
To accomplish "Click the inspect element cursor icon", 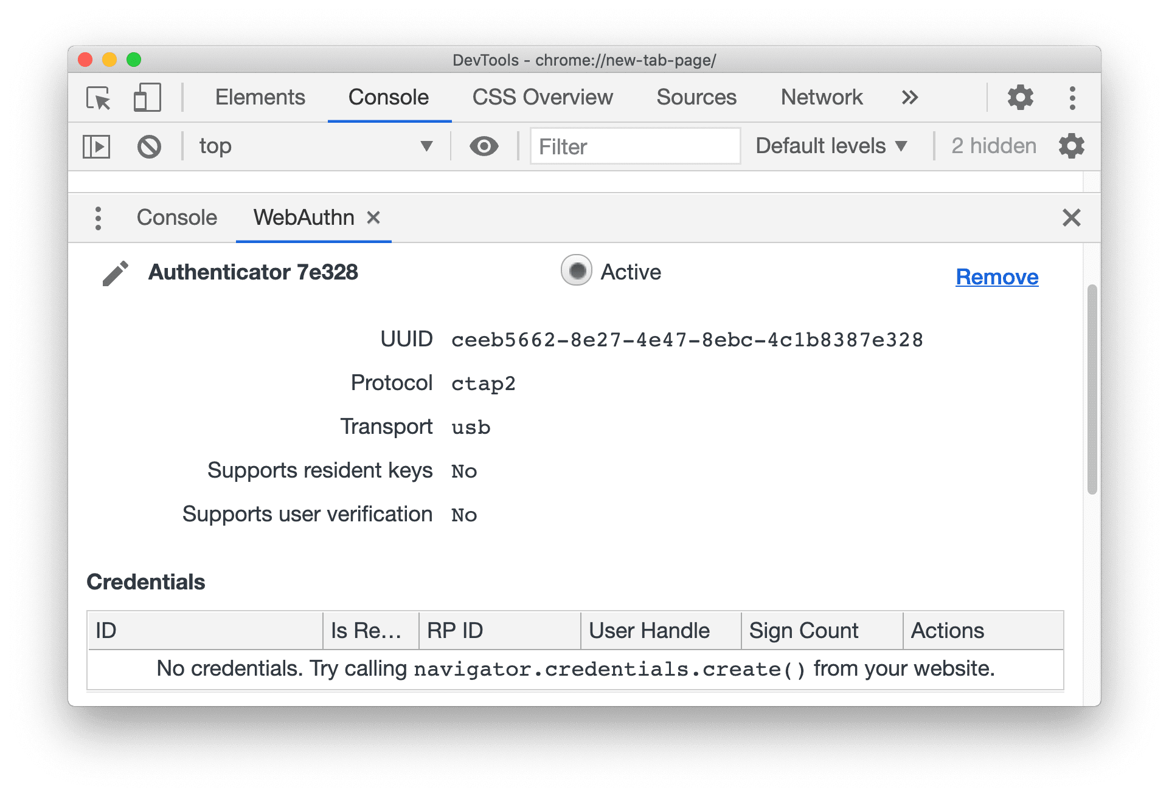I will pos(100,98).
